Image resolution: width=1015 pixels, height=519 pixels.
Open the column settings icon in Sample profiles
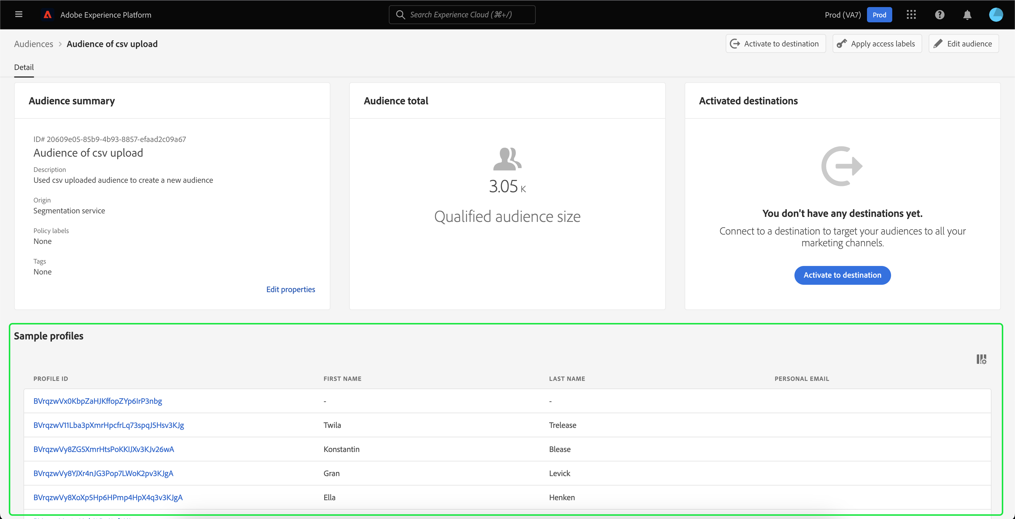tap(981, 359)
